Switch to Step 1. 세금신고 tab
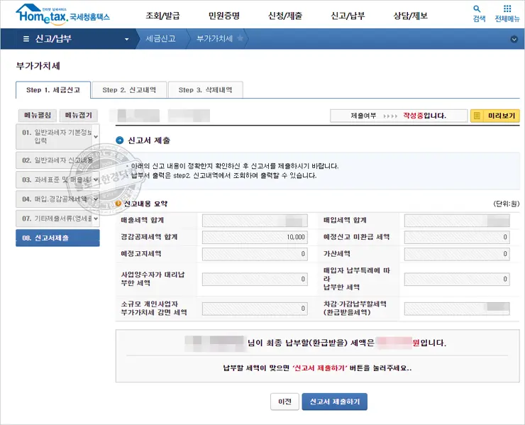Screen dimensions: 525x425 tap(53, 90)
